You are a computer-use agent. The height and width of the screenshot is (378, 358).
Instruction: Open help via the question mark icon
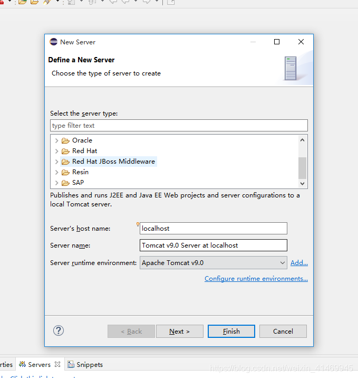(x=59, y=330)
